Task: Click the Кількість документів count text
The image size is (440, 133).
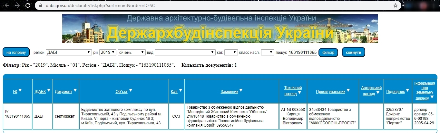Action: click(209, 65)
